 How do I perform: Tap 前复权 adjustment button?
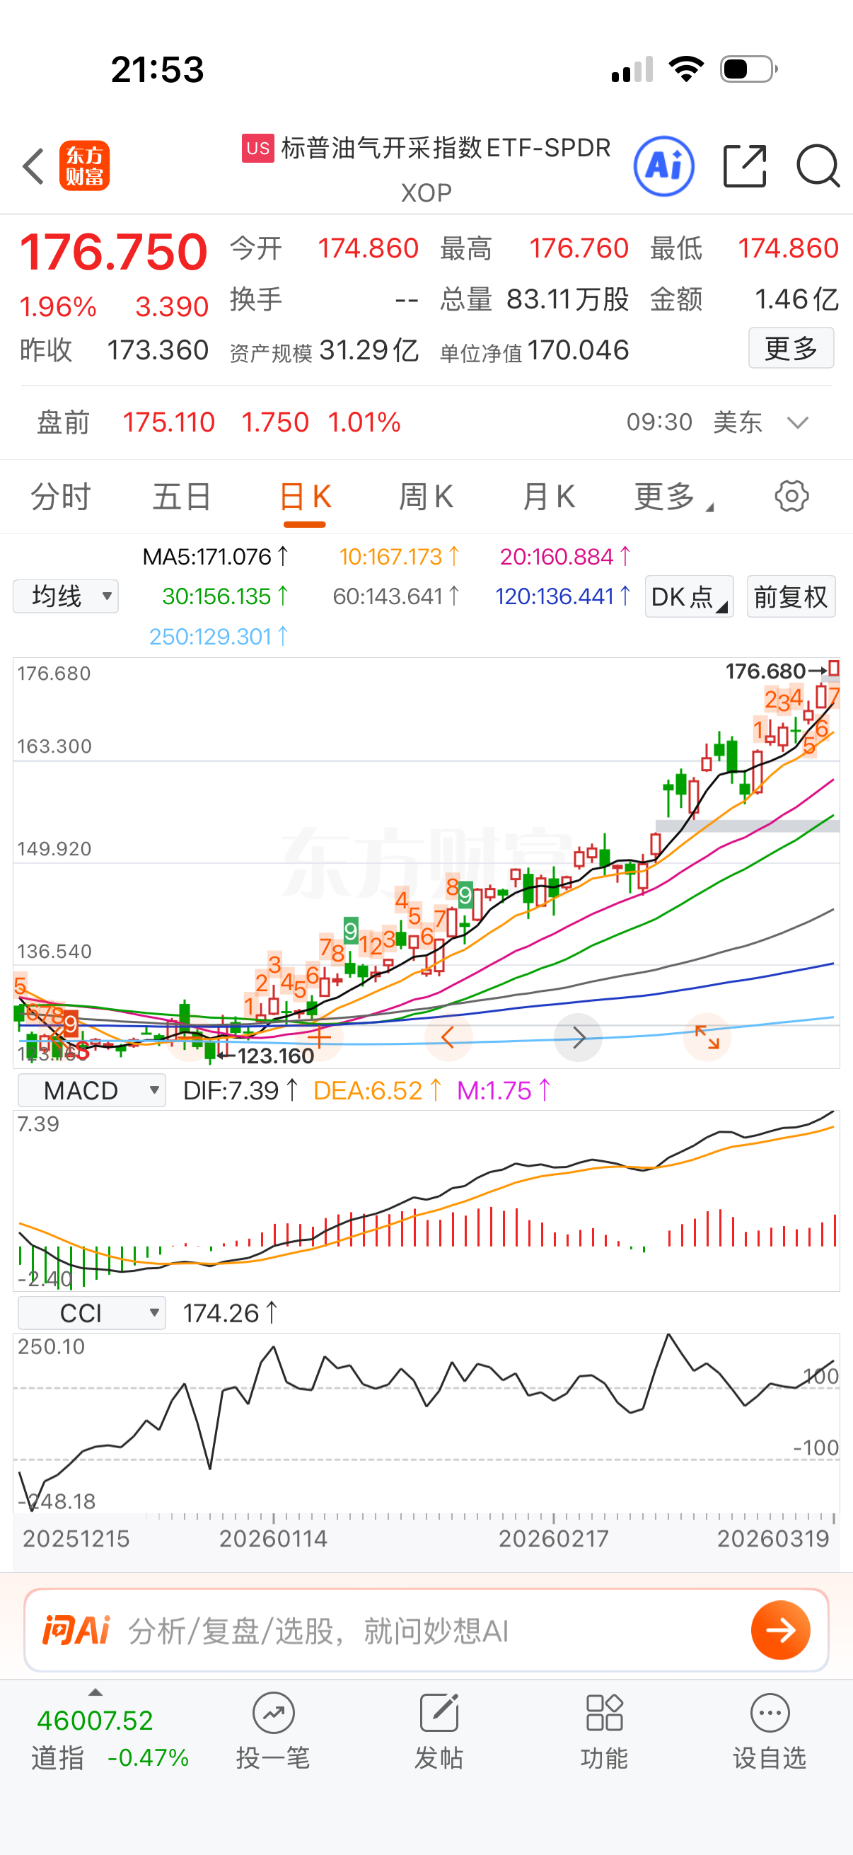coord(791,596)
